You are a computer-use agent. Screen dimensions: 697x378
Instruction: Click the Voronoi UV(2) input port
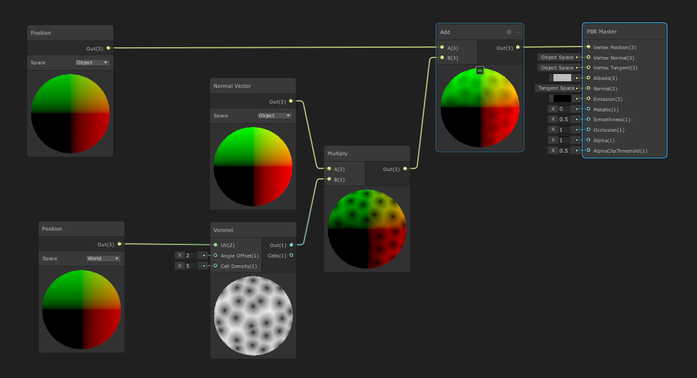click(x=215, y=245)
